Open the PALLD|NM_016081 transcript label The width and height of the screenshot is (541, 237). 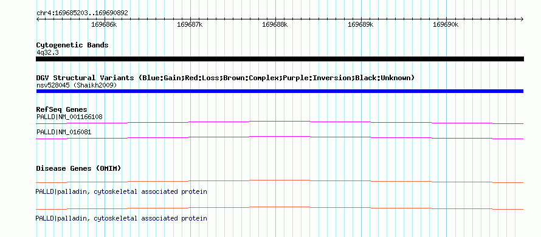coord(64,132)
